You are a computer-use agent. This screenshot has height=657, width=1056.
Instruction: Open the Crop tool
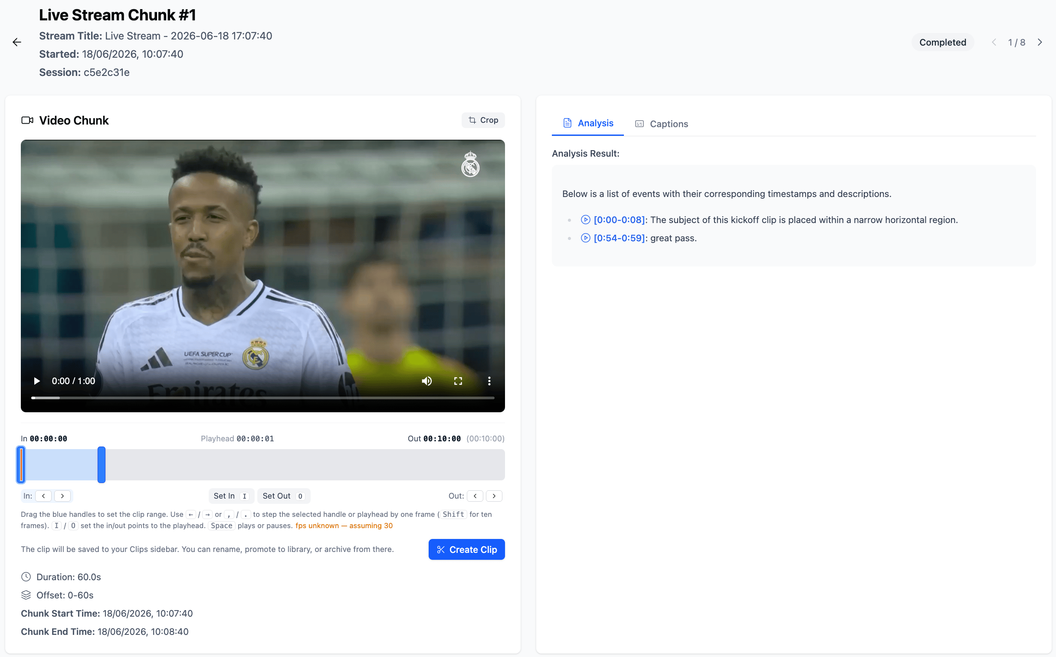(x=483, y=120)
